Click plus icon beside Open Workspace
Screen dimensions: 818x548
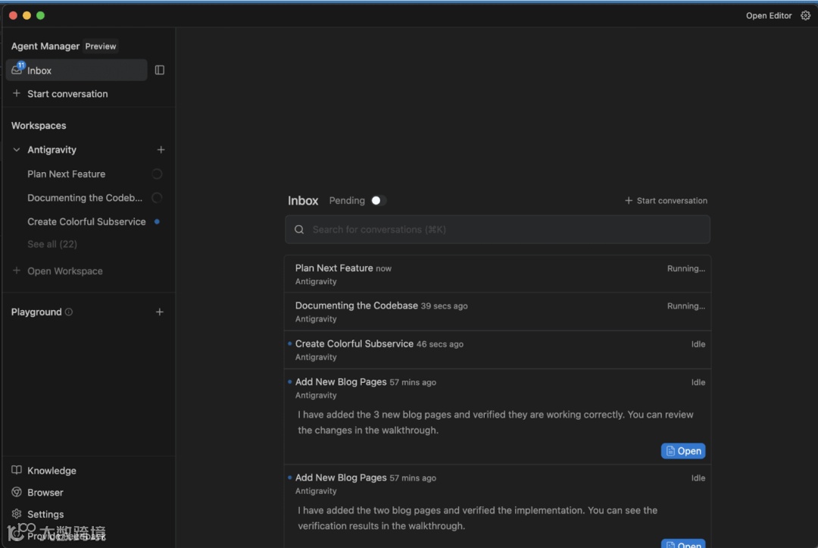17,271
